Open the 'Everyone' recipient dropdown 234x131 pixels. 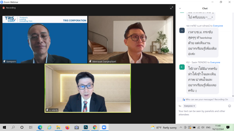[x=190, y=106]
